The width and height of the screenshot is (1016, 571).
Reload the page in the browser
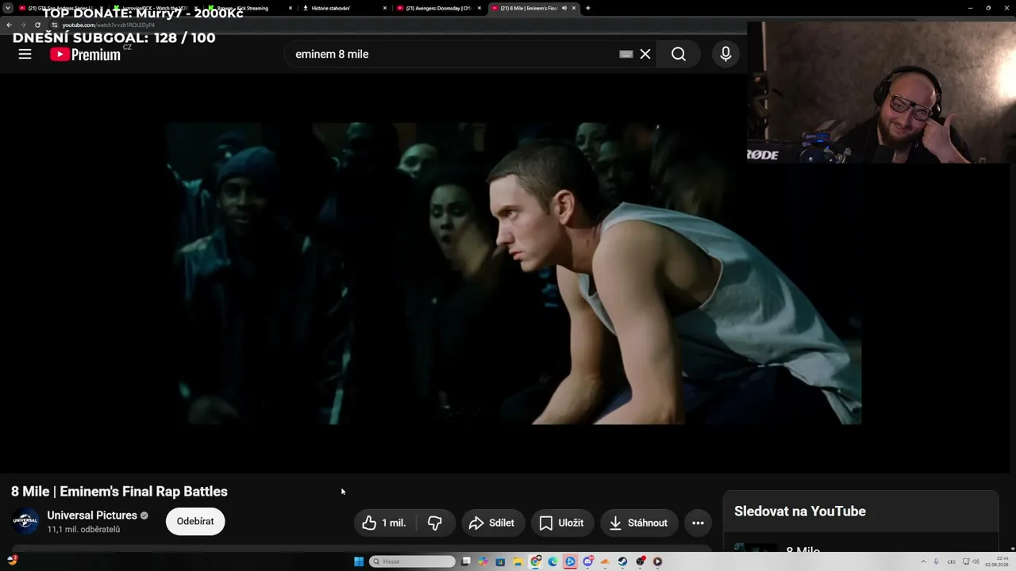click(37, 25)
